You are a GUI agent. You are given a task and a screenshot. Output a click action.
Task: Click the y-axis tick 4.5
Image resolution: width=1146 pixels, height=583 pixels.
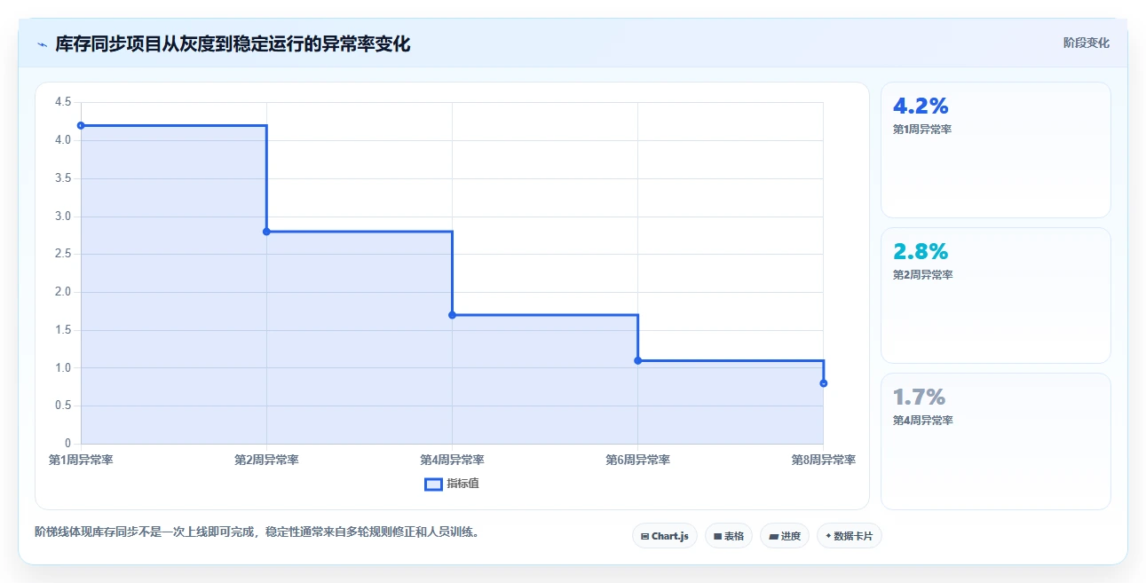pyautogui.click(x=63, y=102)
